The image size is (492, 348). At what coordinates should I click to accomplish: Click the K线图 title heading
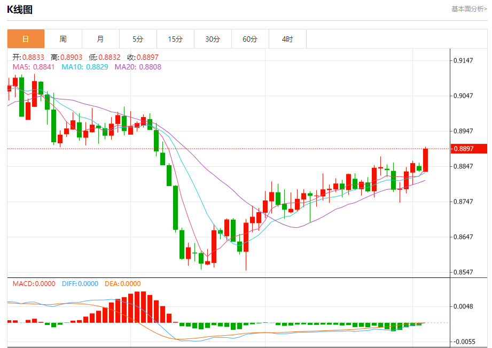click(x=20, y=10)
